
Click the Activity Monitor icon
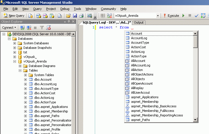[x=90, y=16]
